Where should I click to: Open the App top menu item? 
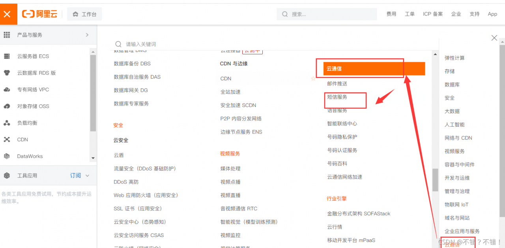492,14
